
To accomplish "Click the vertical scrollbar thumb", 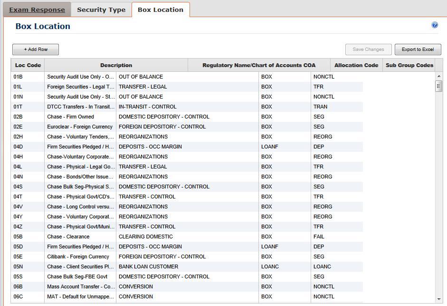I will tap(439, 86).
